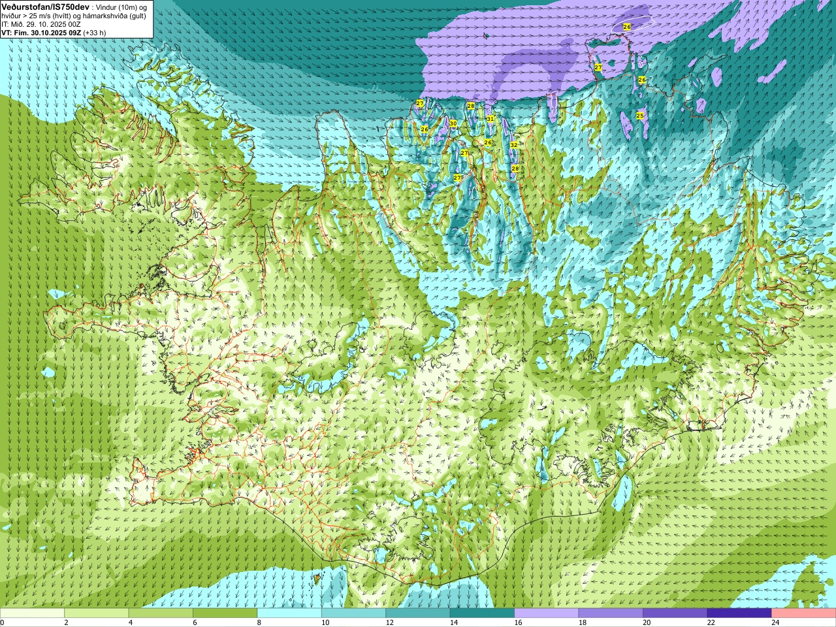Click the legend tick label 12

(389, 622)
